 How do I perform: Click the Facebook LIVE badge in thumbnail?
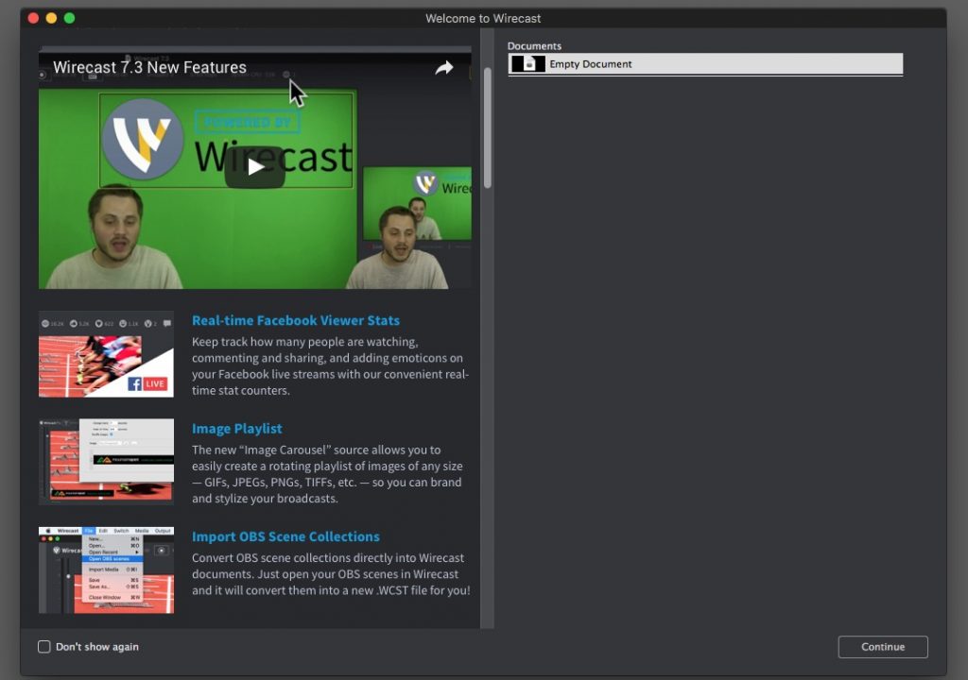coord(147,383)
